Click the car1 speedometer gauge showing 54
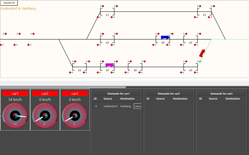 click(15, 116)
